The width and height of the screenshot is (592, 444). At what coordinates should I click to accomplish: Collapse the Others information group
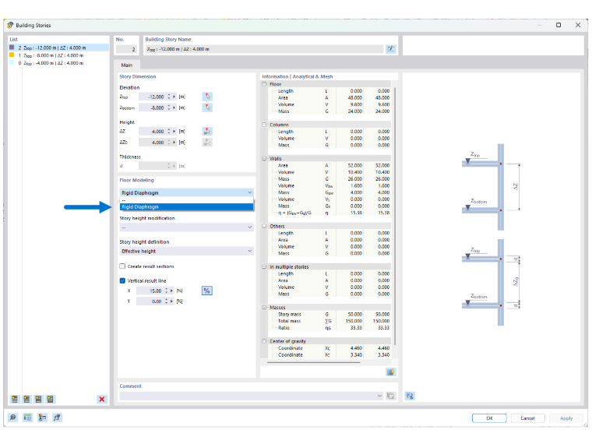(x=264, y=226)
